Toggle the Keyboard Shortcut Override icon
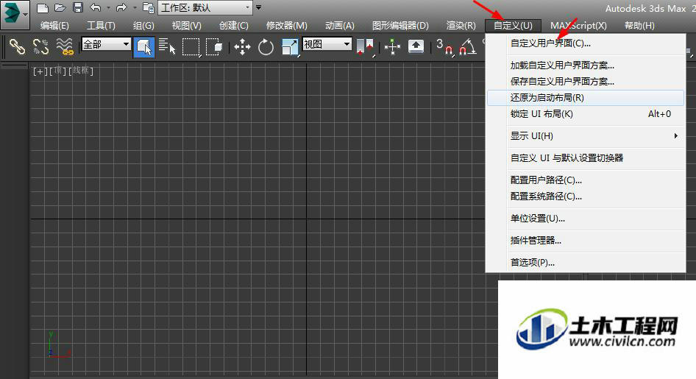 tap(416, 46)
